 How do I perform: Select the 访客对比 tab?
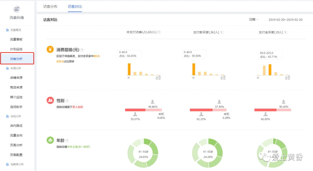click(x=75, y=6)
